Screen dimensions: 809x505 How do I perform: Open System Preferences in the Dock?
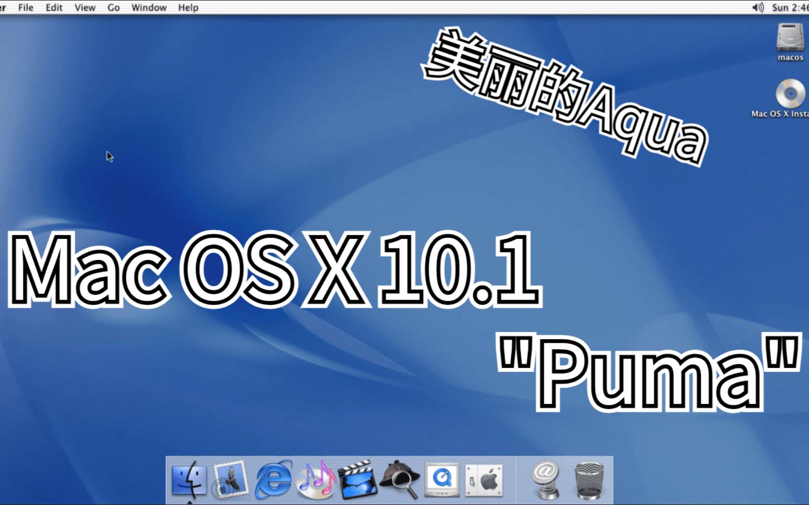(484, 480)
